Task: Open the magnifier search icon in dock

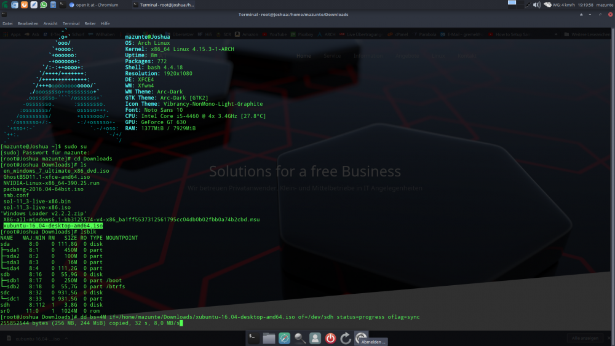Action: click(x=300, y=338)
